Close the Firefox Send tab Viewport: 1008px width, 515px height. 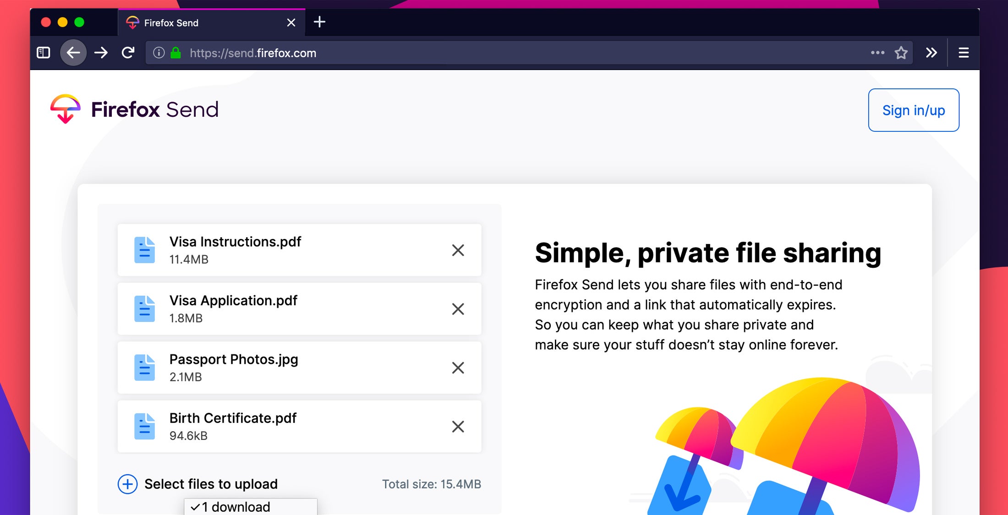291,22
